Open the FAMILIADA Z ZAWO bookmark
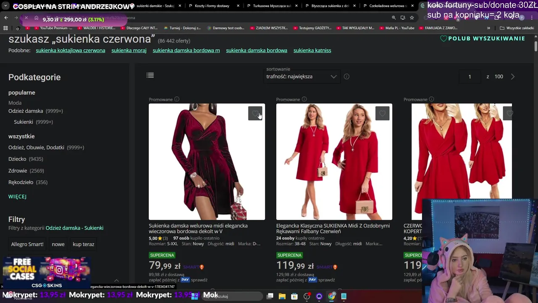Viewport: 538px width, 303px height. pyautogui.click(x=438, y=28)
